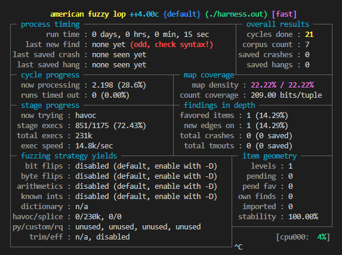Click the 'levels' label in item geometry
This screenshot has width=342, height=255.
263,166
